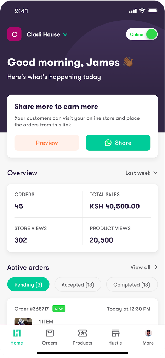Open the Hustle storefront icon
165x358 pixels.
point(115,333)
